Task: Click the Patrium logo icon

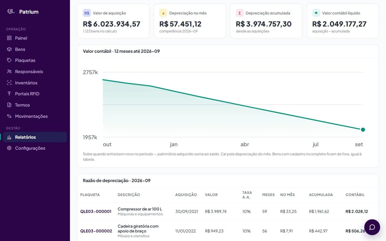Action: click(11, 11)
